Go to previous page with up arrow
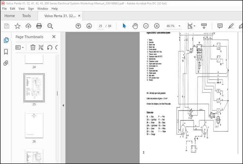 pyautogui.click(x=78, y=26)
